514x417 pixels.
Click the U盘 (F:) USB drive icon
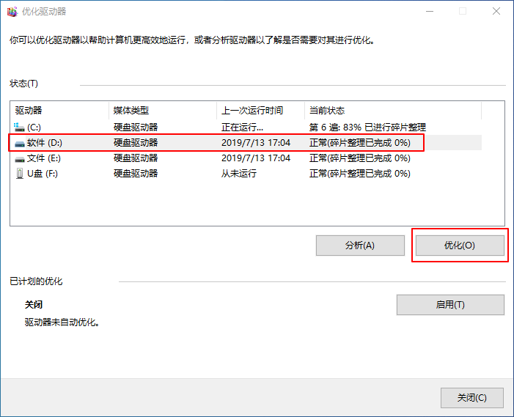click(20, 173)
